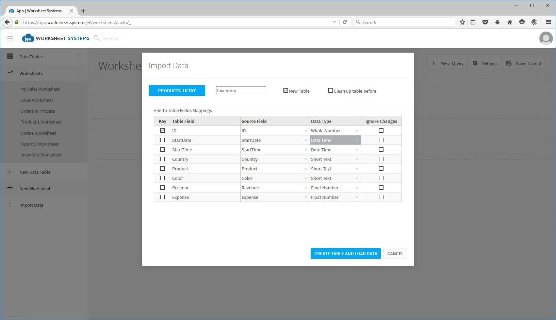Open the browser downloads arrow icon
556x320 pixels.
click(497, 22)
